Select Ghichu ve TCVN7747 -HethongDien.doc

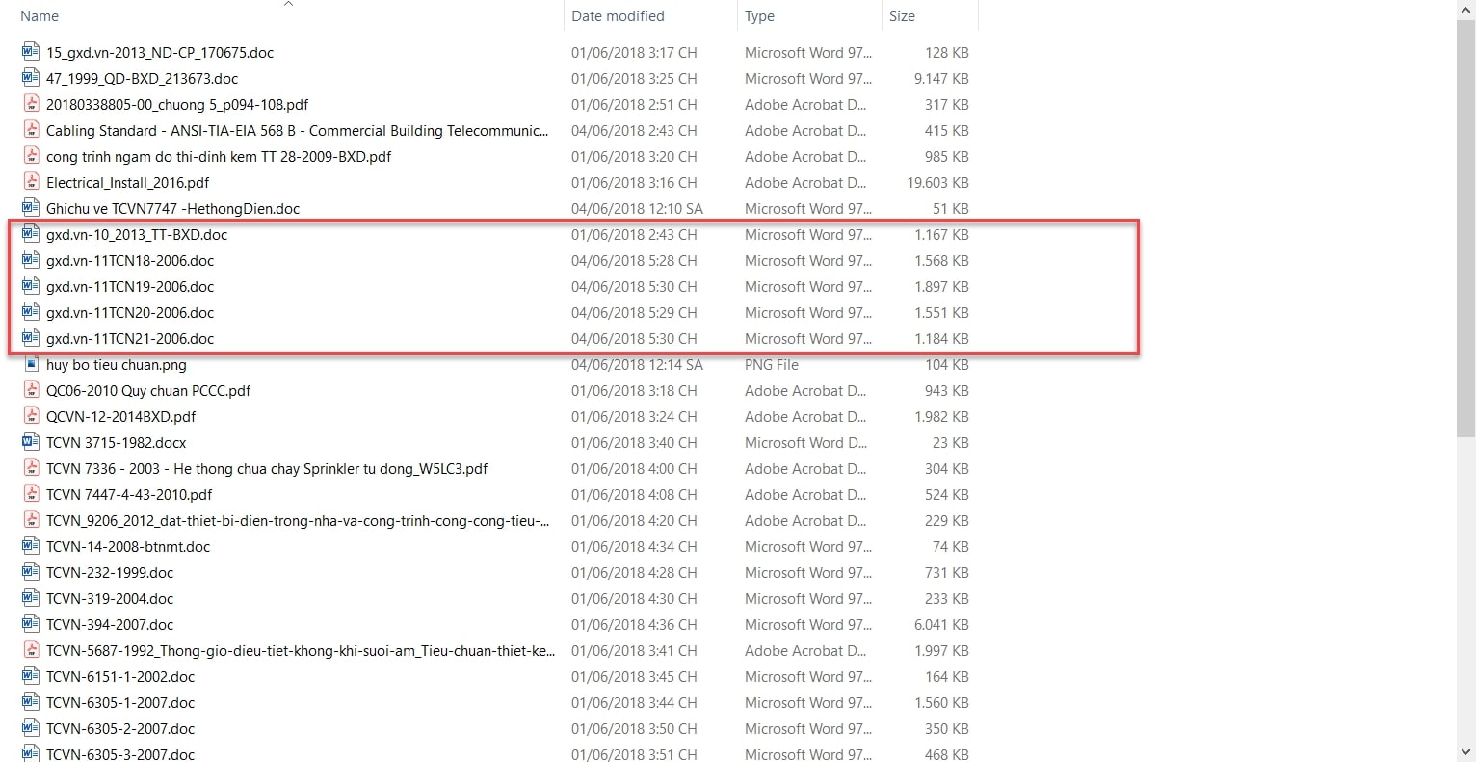click(x=172, y=208)
